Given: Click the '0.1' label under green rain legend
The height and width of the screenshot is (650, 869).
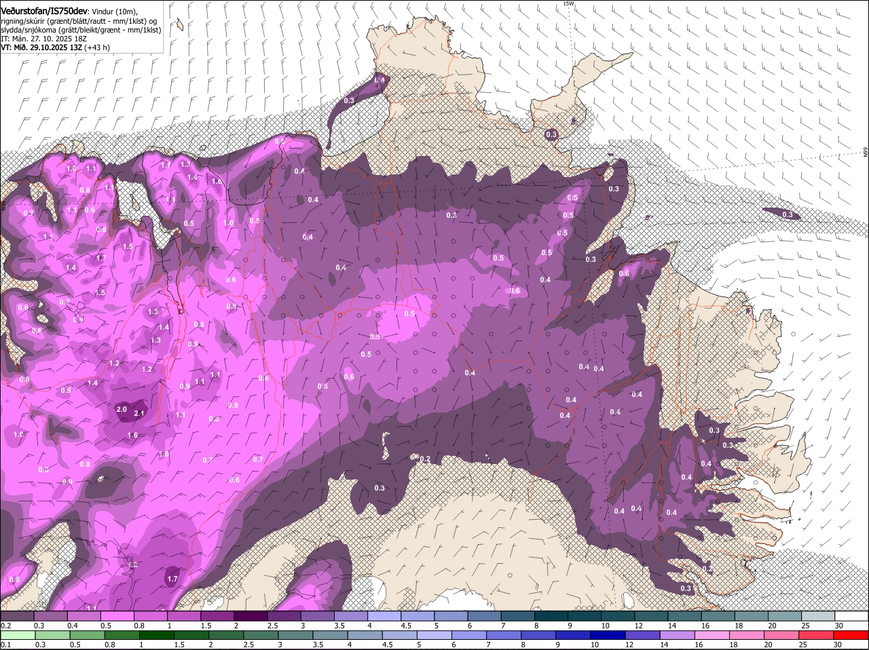Looking at the screenshot, I should 6,645.
